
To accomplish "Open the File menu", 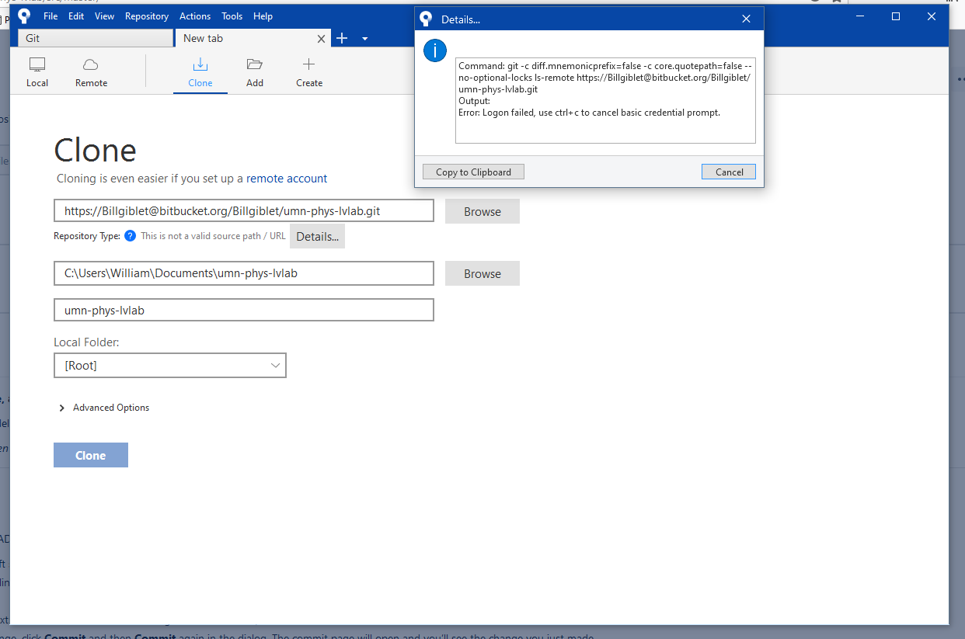I will pyautogui.click(x=51, y=16).
